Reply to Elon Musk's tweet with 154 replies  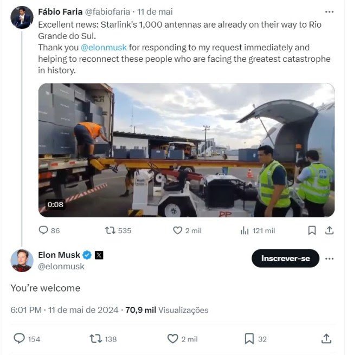[27, 339]
